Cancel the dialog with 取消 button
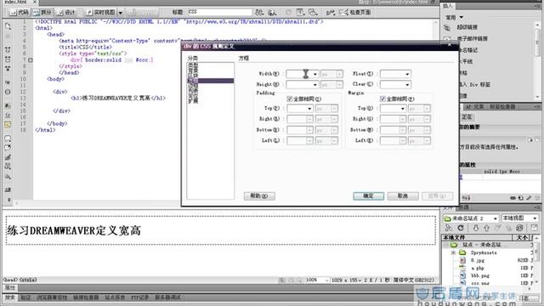 pos(403,196)
